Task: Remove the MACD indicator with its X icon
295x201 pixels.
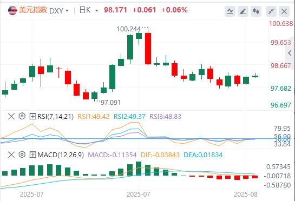Action: [x=11, y=155]
